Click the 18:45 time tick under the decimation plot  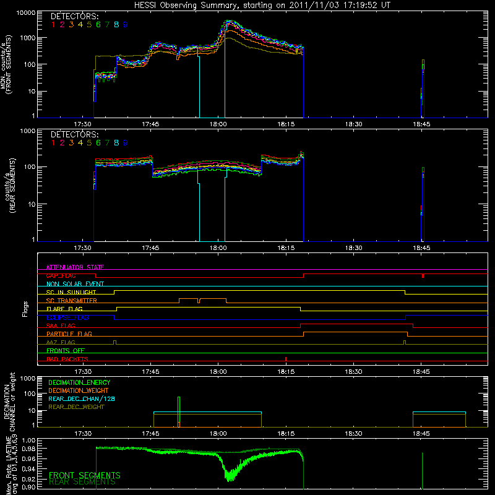[421, 434]
